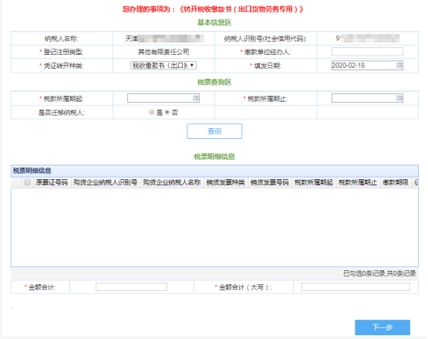Click the 原票证号码 column header
Viewport: 428px width, 339px height.
point(52,182)
